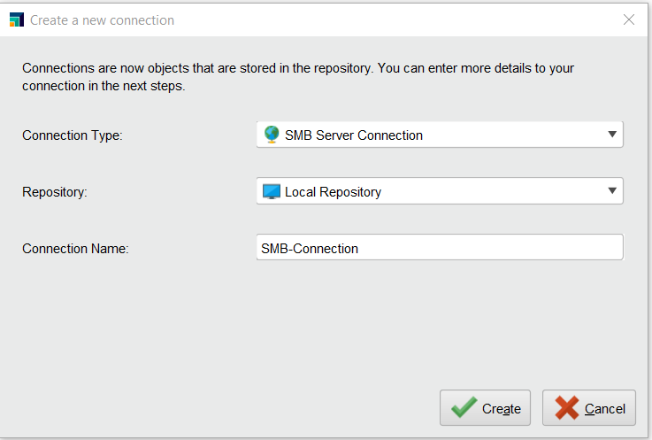This screenshot has width=652, height=440.
Task: Click the globe icon for SMB Server Connection
Action: coord(272,135)
